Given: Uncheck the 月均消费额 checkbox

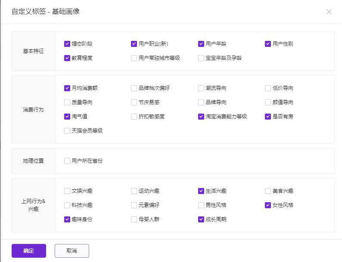Looking at the screenshot, I should point(67,88).
